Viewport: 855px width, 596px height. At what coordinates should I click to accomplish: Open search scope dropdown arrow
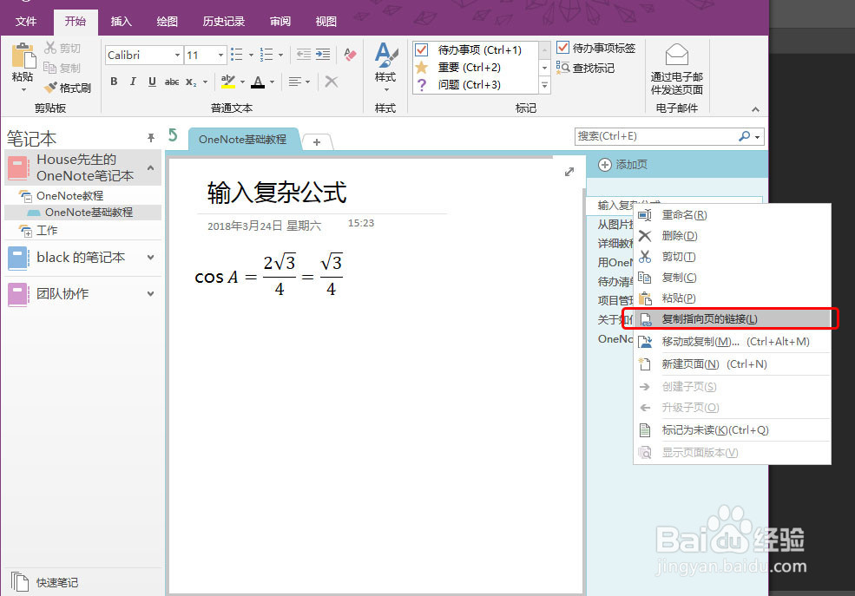(x=758, y=137)
